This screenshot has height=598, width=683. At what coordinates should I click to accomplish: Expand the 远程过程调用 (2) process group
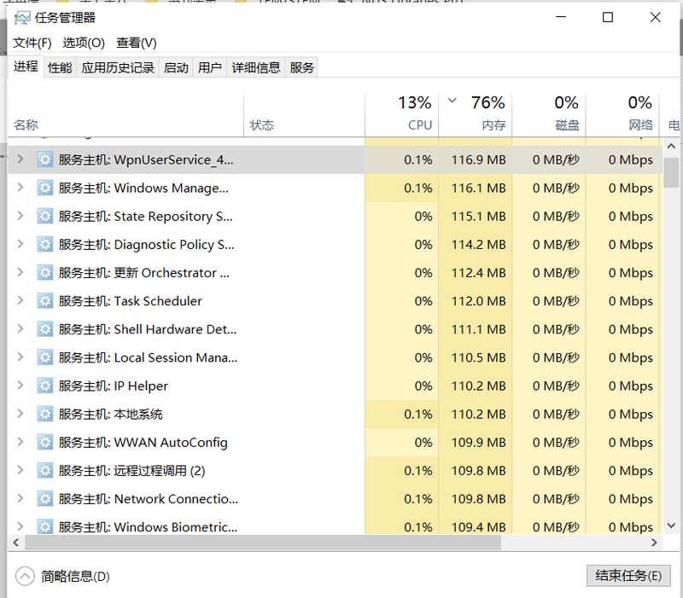(21, 471)
